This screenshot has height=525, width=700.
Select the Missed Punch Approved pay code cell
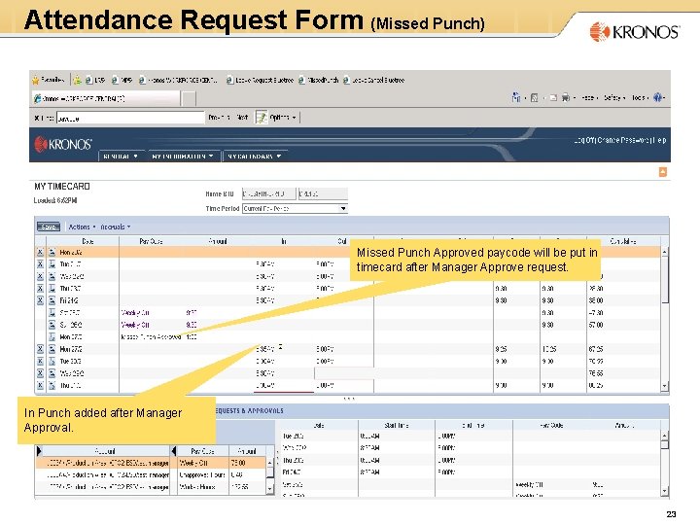click(x=151, y=336)
